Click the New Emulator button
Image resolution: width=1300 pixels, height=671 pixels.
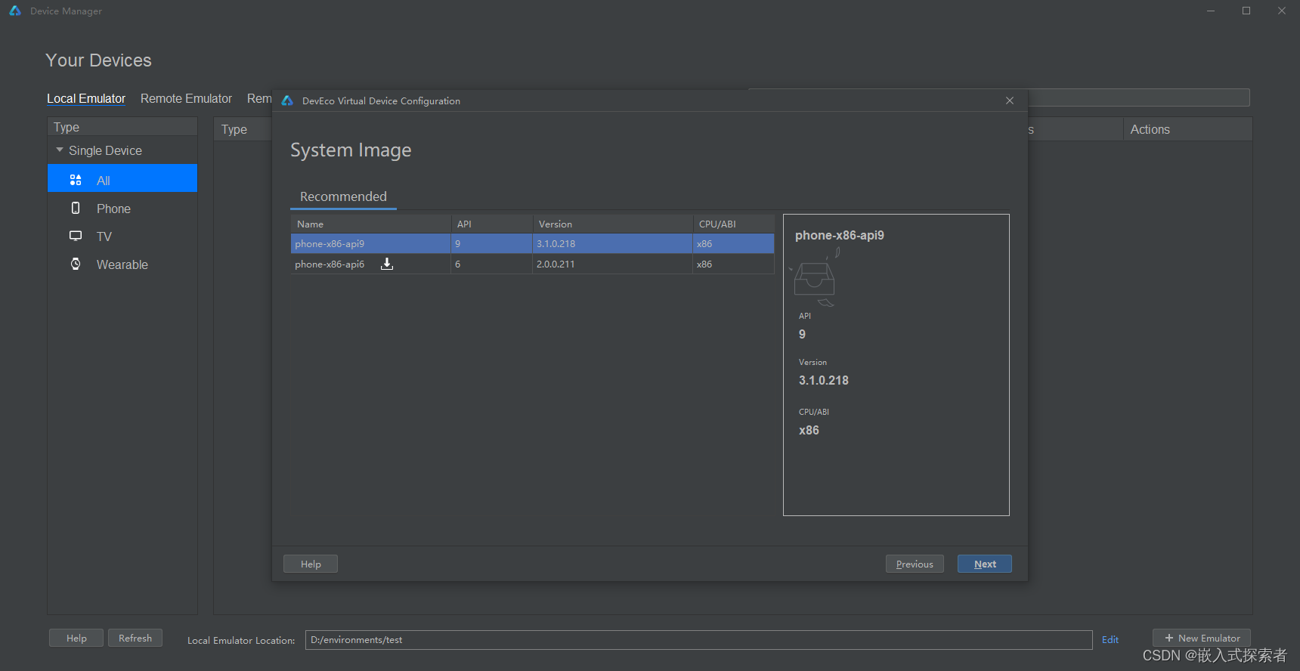coord(1202,638)
